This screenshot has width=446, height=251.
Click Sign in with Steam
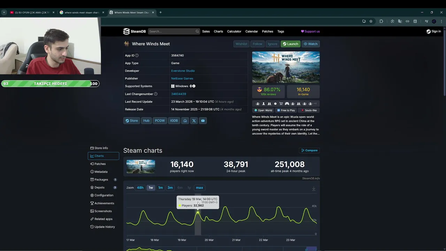tap(433, 31)
